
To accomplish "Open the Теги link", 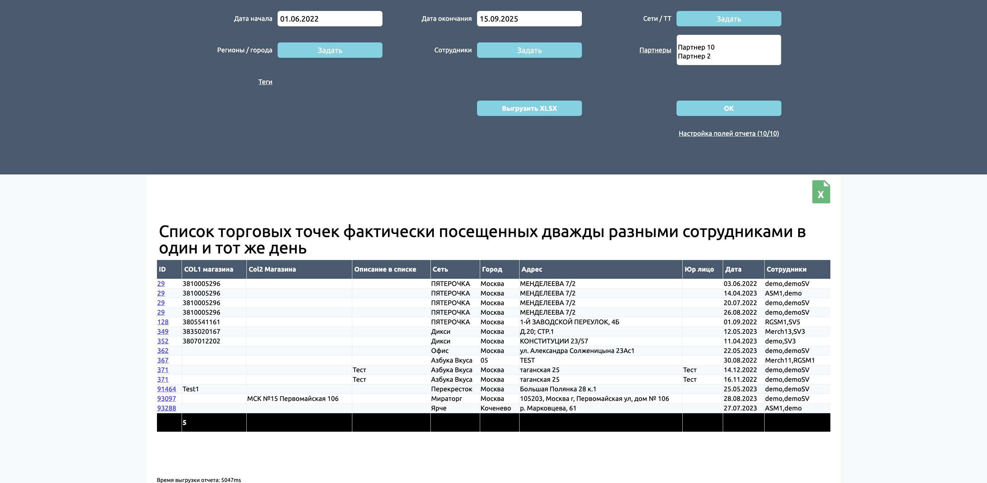I will click(265, 82).
